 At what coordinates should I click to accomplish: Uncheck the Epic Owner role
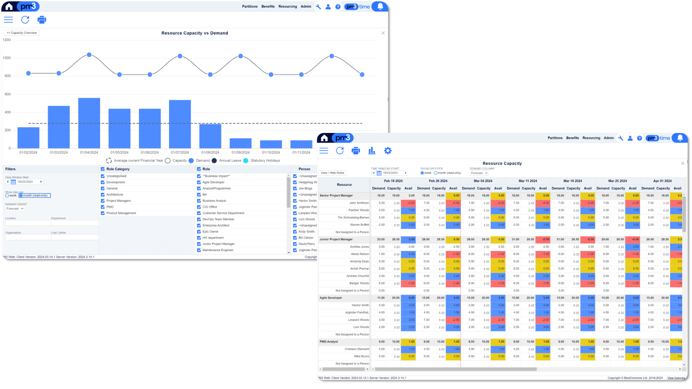coord(199,232)
